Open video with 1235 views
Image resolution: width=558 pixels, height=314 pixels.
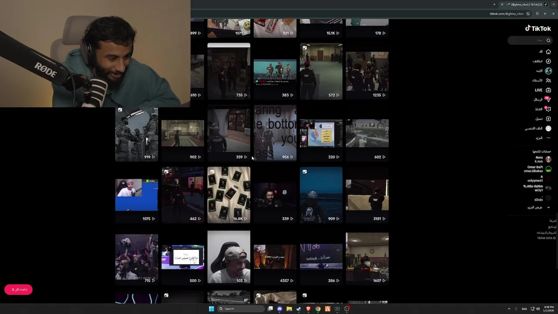coord(367,71)
